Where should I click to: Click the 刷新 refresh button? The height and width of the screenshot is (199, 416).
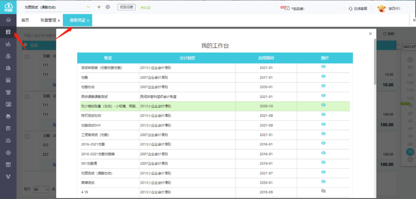(x=389, y=34)
